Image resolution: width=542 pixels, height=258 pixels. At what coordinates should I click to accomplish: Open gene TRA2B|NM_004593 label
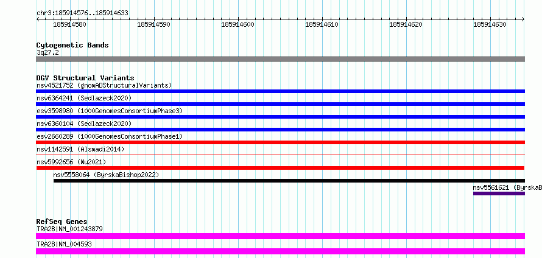pyautogui.click(x=64, y=244)
